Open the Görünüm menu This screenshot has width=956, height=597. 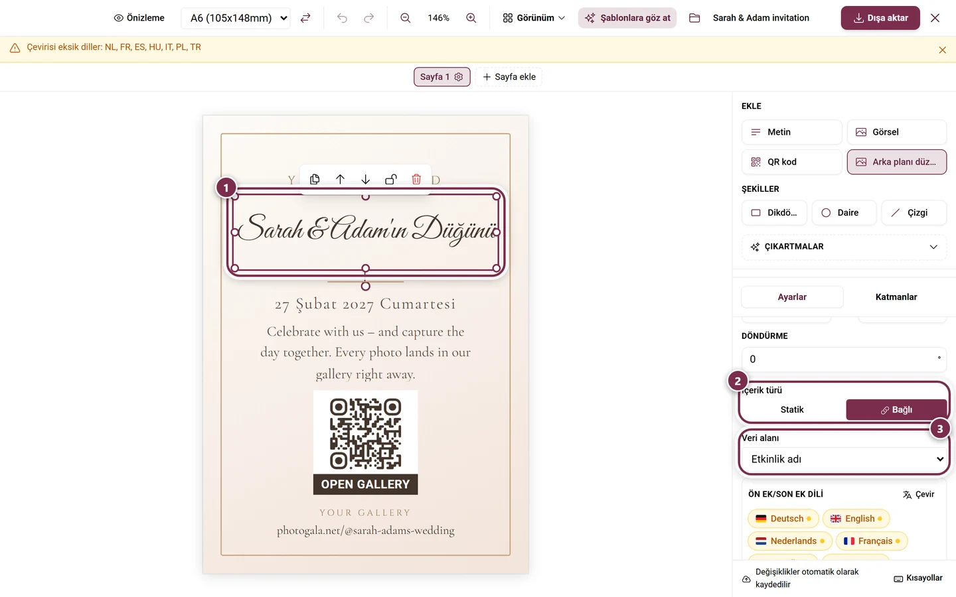tap(534, 18)
